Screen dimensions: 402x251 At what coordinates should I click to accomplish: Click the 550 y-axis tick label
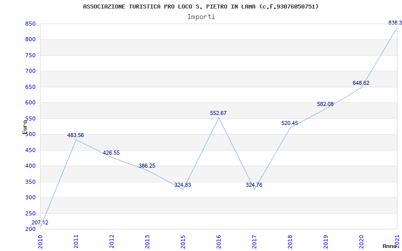pos(30,118)
